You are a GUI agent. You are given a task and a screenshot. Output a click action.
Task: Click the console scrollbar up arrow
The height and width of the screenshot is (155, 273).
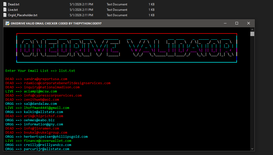(x=252, y=29)
